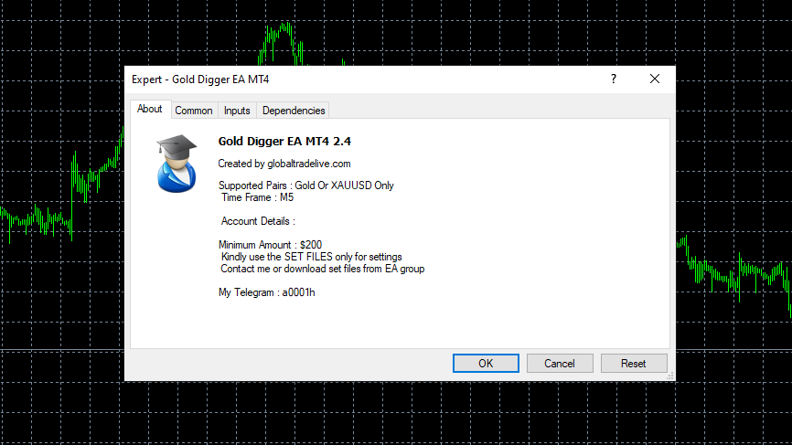
Task: Click 'Minimum Amount : $200' text
Action: click(x=270, y=245)
